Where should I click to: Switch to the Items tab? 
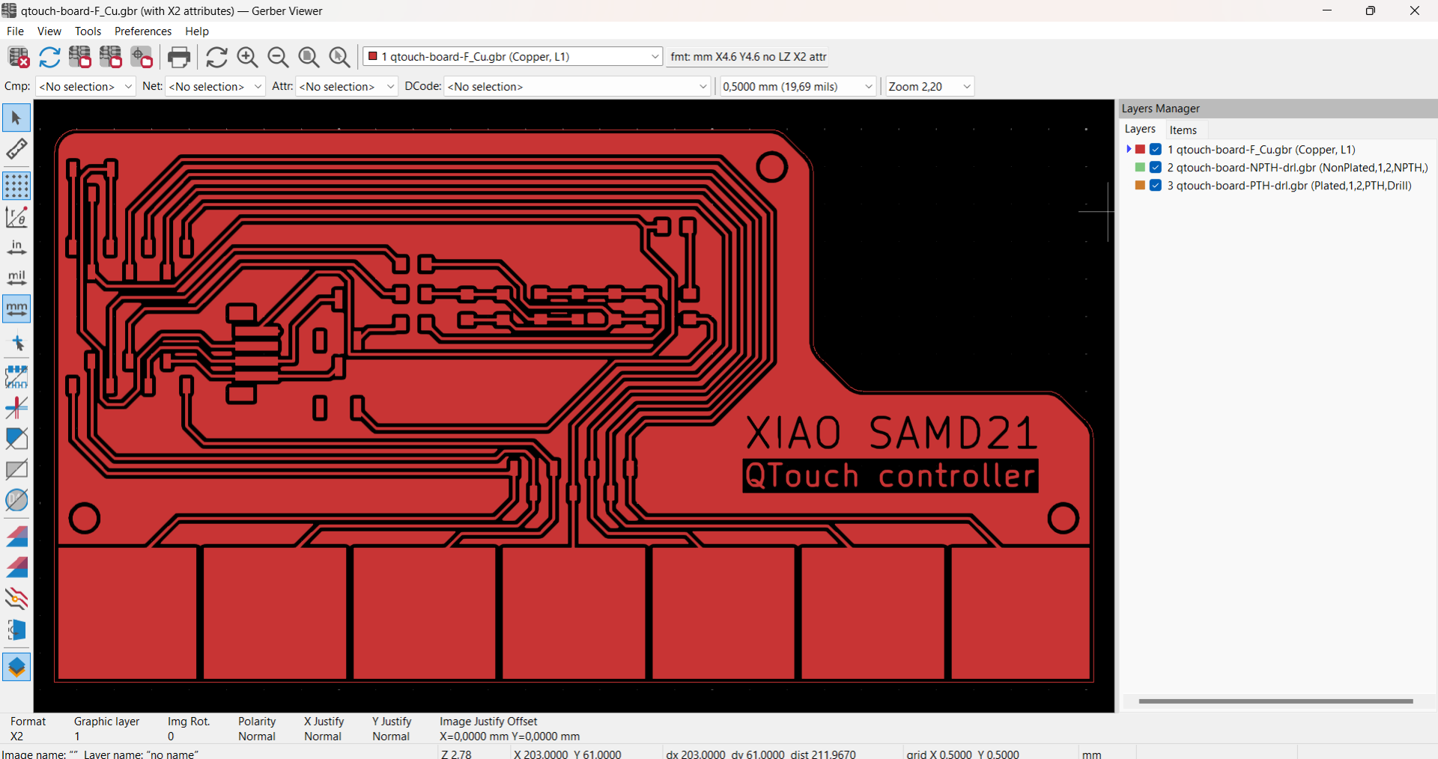tap(1183, 129)
